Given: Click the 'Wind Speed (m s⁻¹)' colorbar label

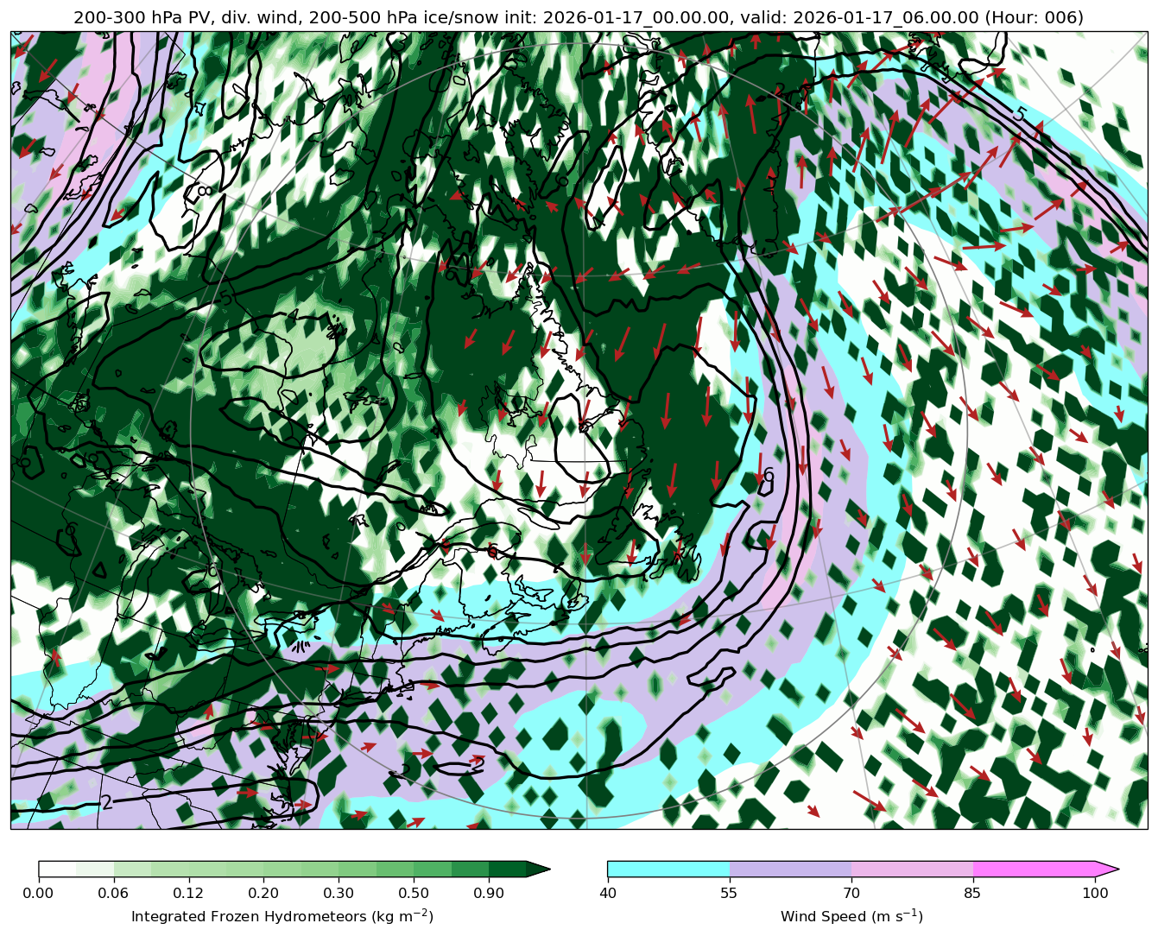Looking at the screenshot, I should [x=851, y=916].
